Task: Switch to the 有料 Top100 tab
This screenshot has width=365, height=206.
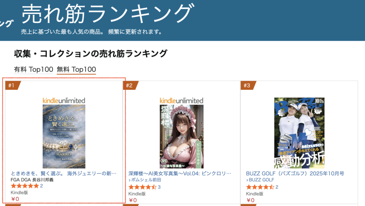Action: click(x=34, y=69)
